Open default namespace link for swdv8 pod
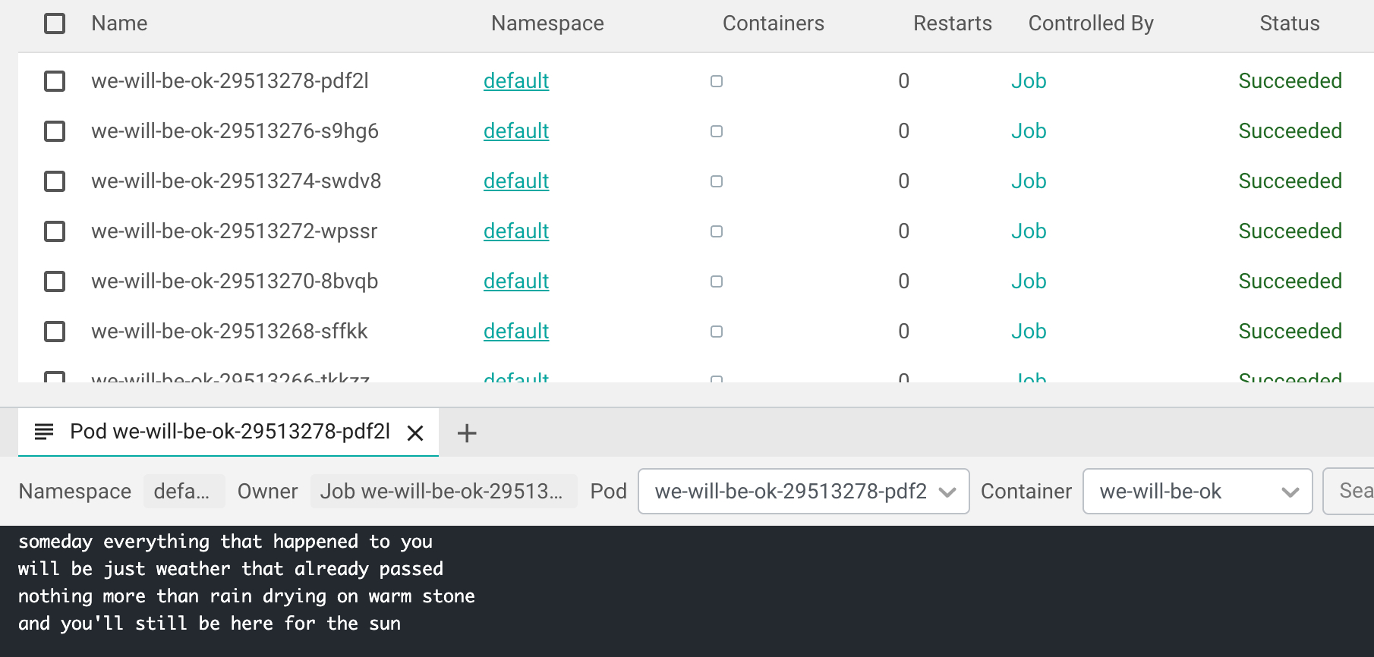The image size is (1374, 657). point(515,181)
